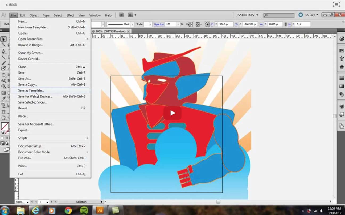
Task: Select the Artboard tool
Action: click(3, 112)
